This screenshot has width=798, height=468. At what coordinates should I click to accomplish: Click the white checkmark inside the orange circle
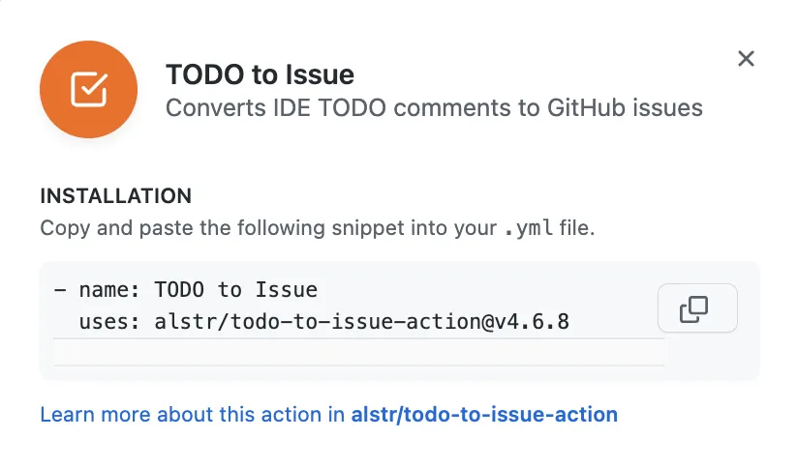click(x=89, y=90)
